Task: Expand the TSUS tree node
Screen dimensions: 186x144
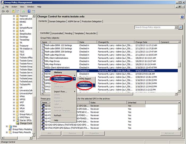Action: (x=14, y=55)
